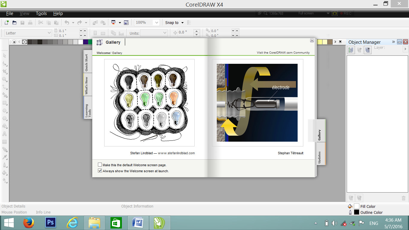Open the Units dropdown on the property bar

click(x=165, y=33)
